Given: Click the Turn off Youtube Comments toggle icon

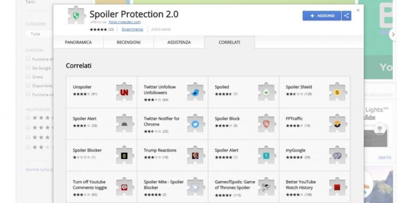Looking at the screenshot, I should [124, 187].
